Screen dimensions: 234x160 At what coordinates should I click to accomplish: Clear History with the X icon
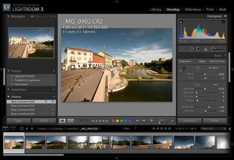coord(54,97)
